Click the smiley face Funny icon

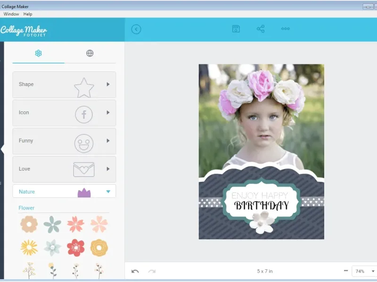pos(84,143)
